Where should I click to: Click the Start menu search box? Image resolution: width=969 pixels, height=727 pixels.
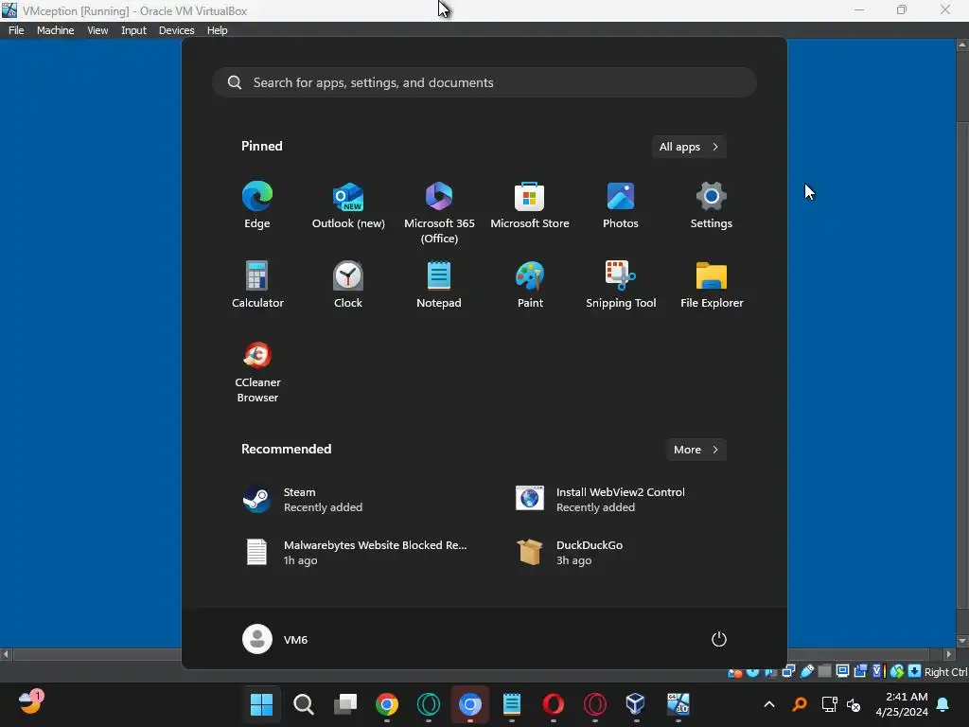pyautogui.click(x=484, y=82)
